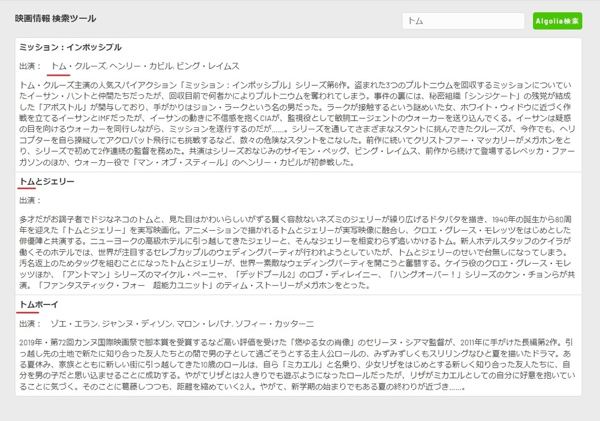
Task: Click the 出演： label under ミッション：インポッシブル
Action: coord(30,66)
